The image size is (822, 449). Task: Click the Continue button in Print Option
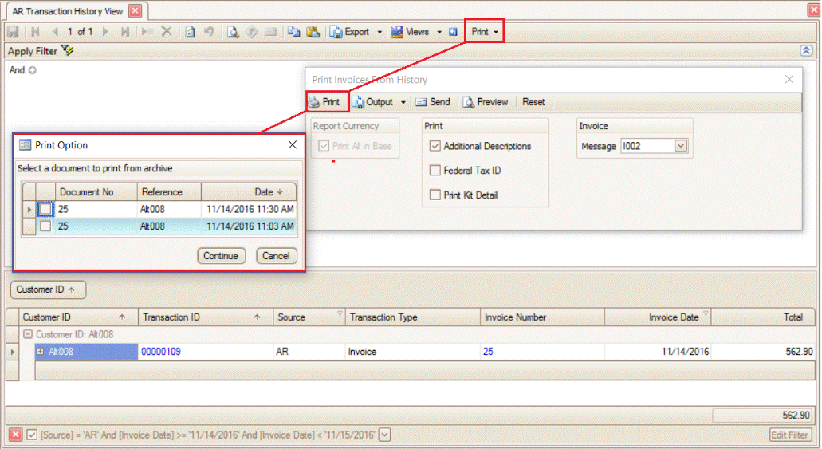221,256
